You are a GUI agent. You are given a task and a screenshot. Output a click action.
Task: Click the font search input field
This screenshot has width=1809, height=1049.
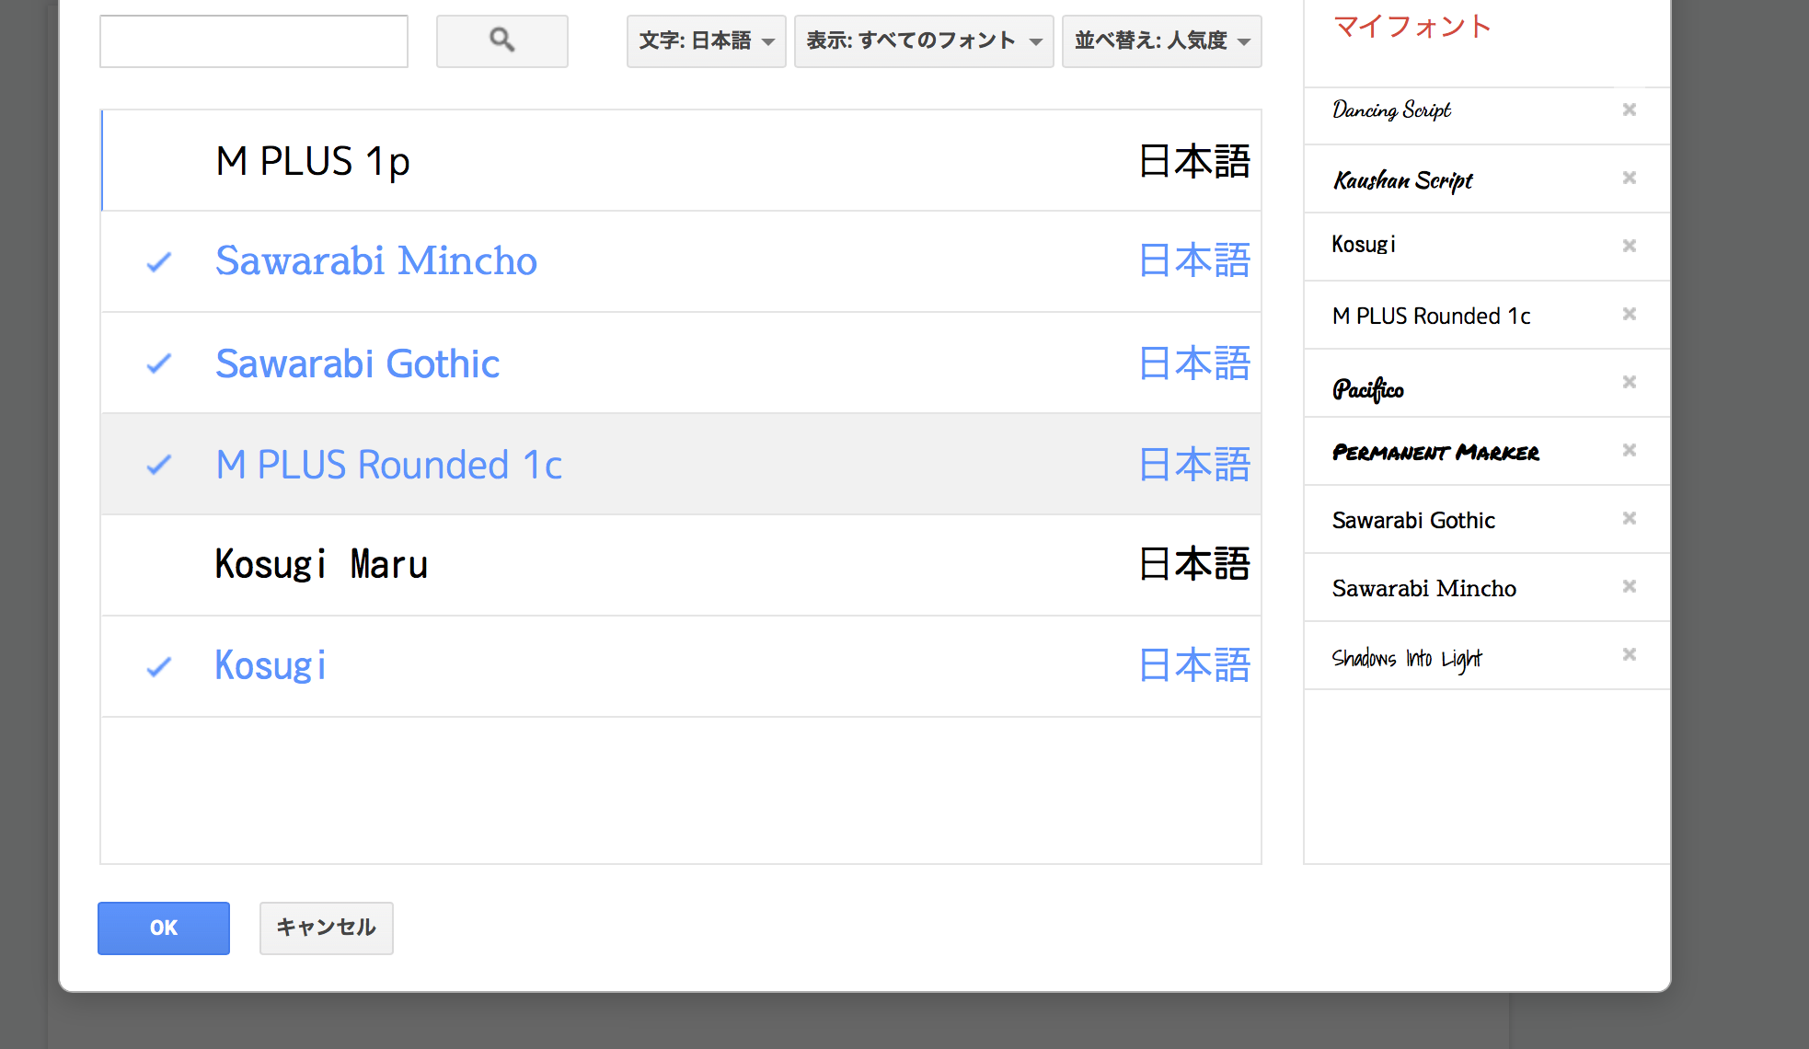pyautogui.click(x=254, y=40)
